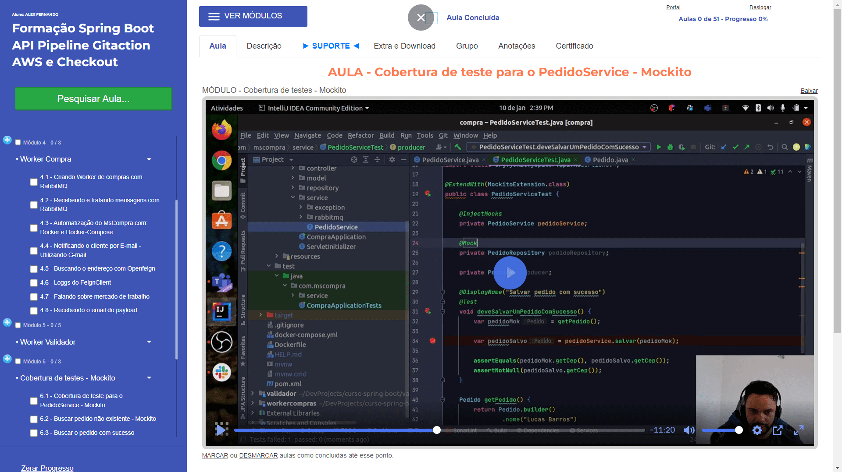Collapse the Worker Compra section arrow
Image resolution: width=842 pixels, height=472 pixels.
149,159
